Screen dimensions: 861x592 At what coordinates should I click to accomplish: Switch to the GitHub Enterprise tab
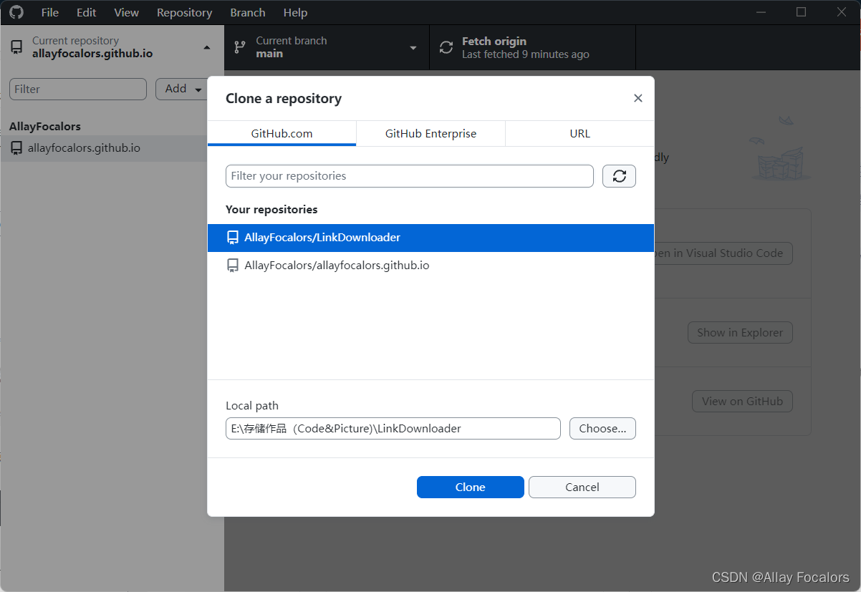click(430, 133)
